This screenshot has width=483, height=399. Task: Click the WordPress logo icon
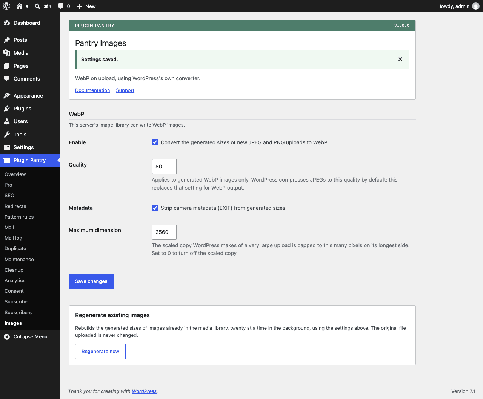point(6,6)
